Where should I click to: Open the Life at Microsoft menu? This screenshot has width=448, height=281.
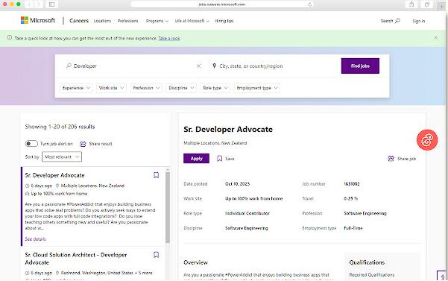pos(192,21)
